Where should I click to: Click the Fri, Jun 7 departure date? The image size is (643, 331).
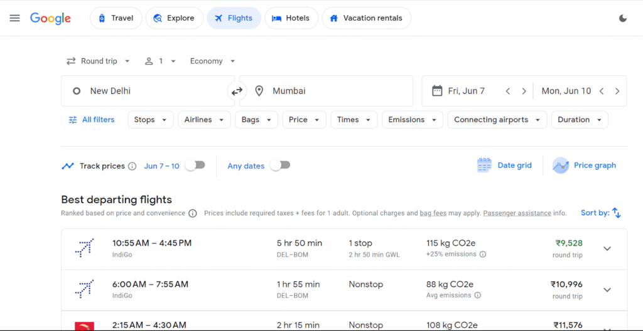(x=467, y=91)
